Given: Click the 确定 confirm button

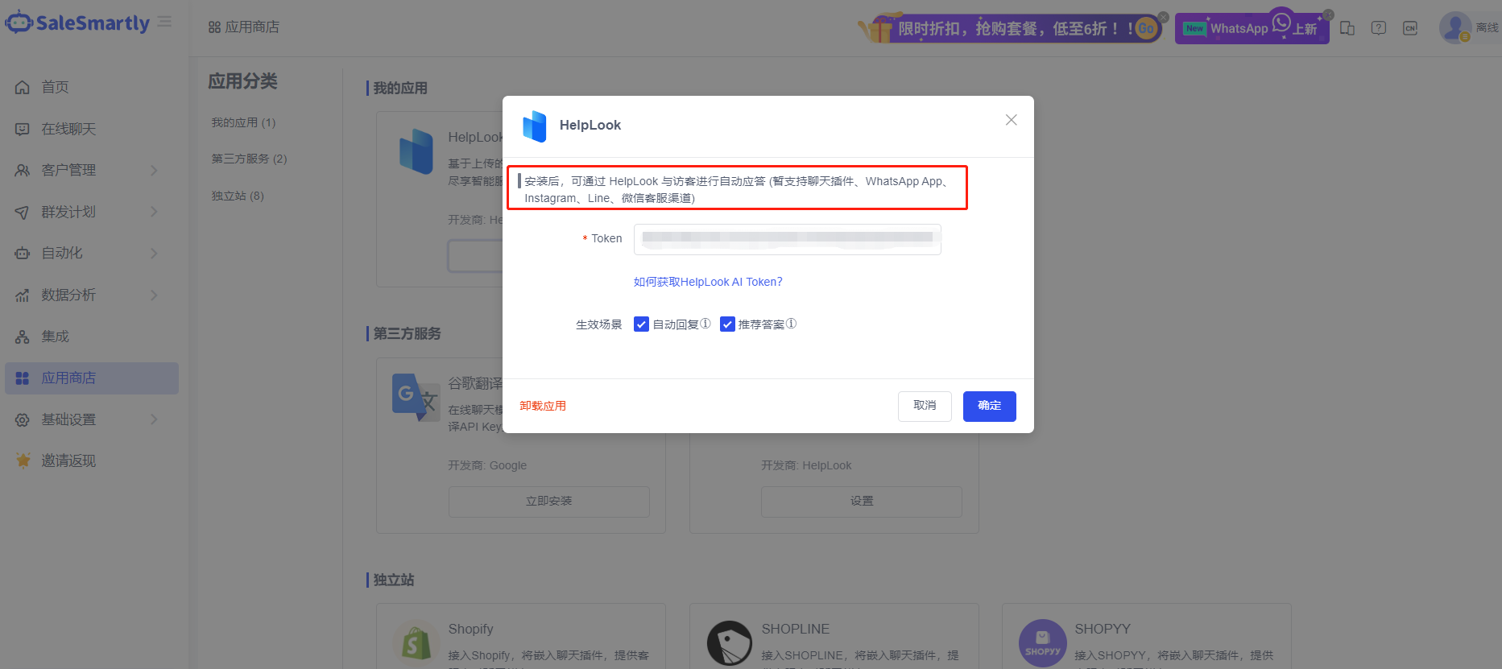Looking at the screenshot, I should pos(990,407).
